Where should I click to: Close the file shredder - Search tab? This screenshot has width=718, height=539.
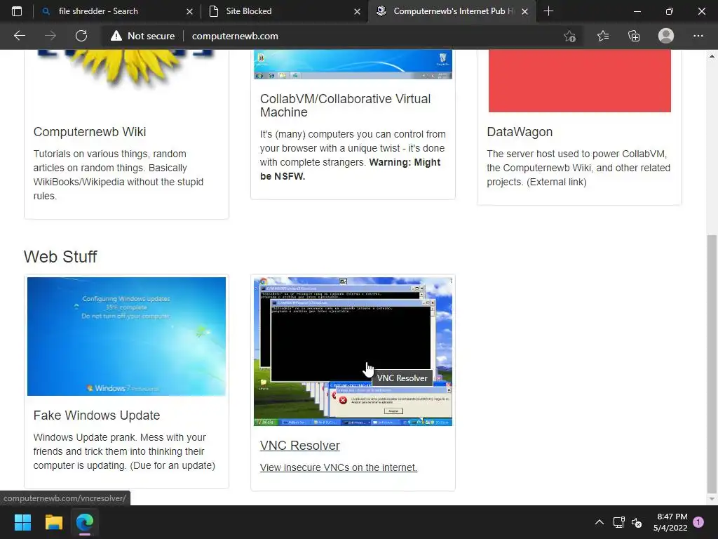point(189,11)
